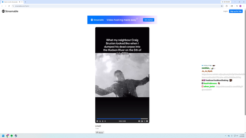Click the Ask Gemini button

[226, 2]
